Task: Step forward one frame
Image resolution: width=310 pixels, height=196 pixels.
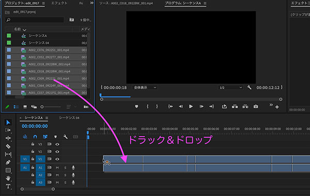Action: tap(202, 107)
